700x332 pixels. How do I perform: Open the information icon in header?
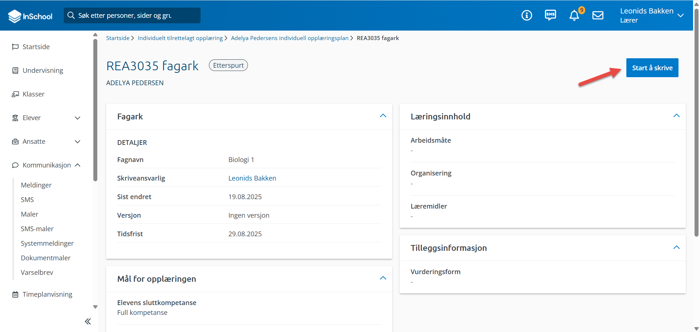click(x=526, y=15)
